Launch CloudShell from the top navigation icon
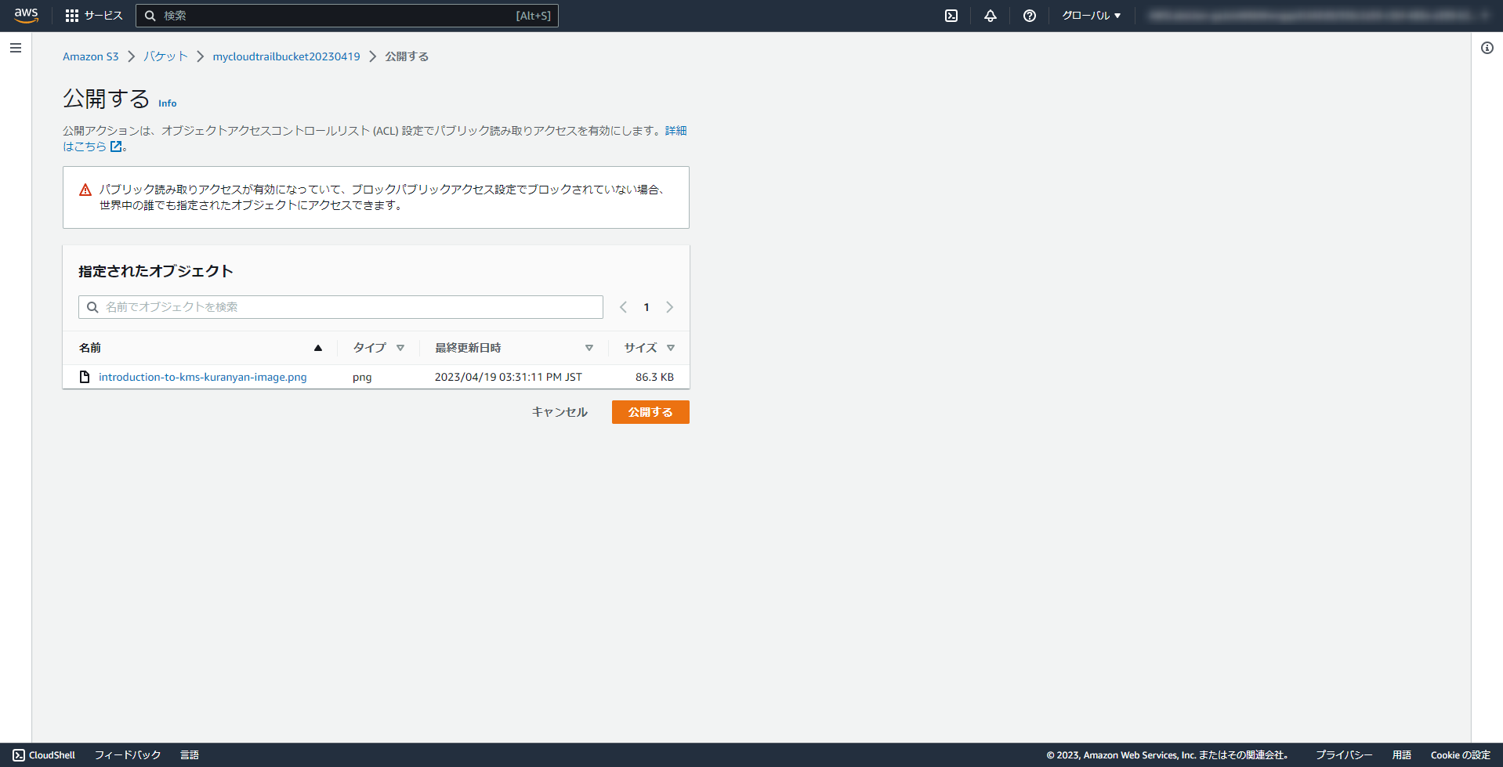1503x767 pixels. pos(951,15)
